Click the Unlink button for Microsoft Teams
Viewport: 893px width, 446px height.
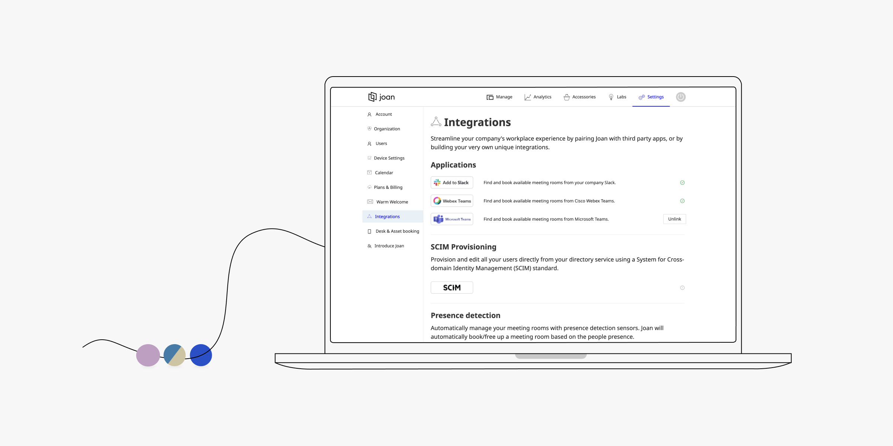coord(674,219)
